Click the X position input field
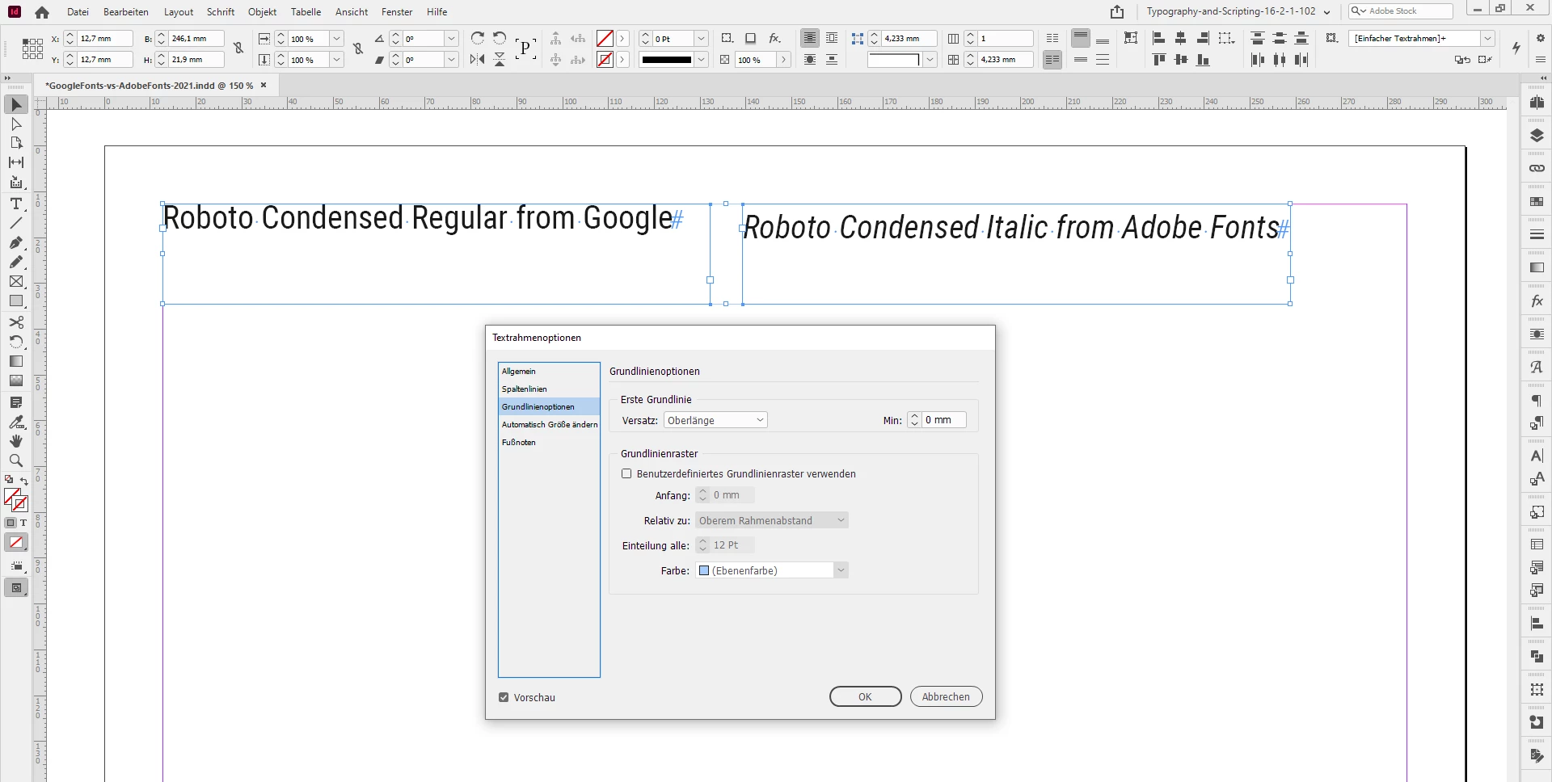The height and width of the screenshot is (782, 1552). click(105, 39)
